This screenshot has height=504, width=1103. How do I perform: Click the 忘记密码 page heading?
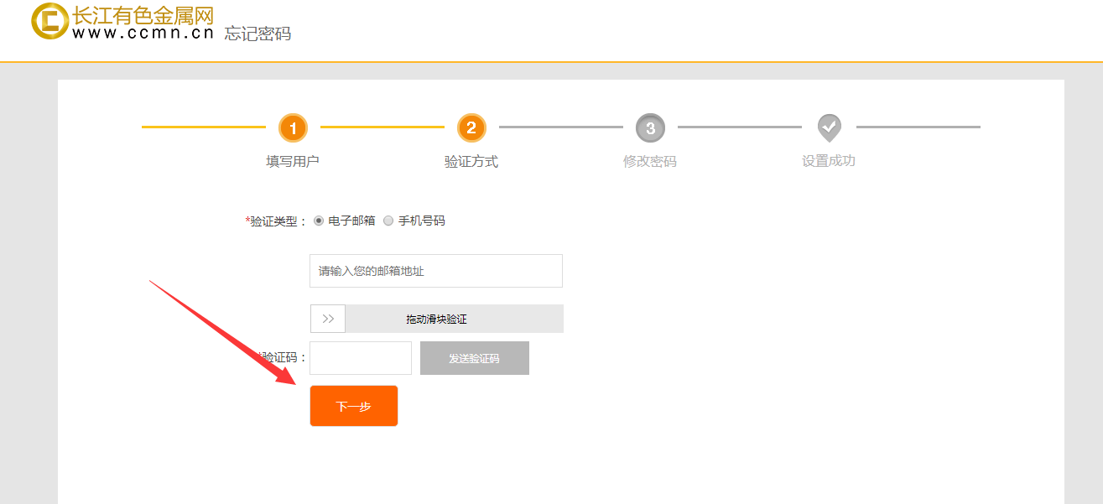(x=258, y=34)
